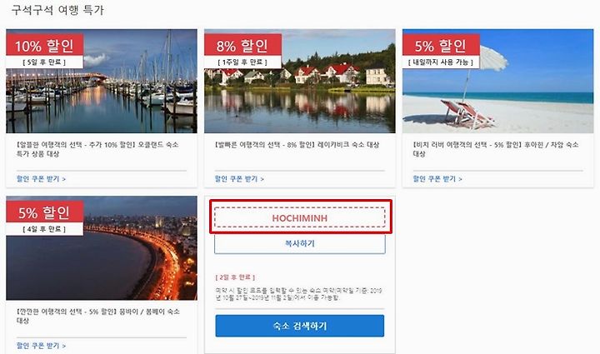Click the 5% 할인 badge on beach card
Screen dimensions: 600x354
[441, 46]
